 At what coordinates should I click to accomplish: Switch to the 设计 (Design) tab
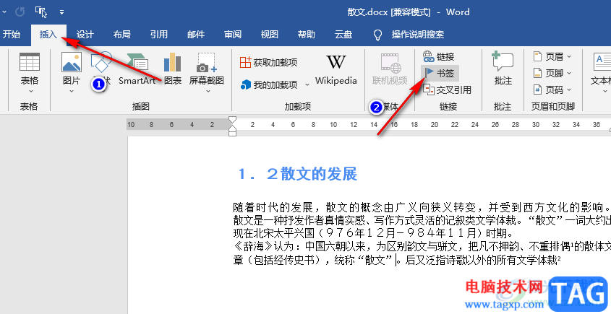click(x=85, y=34)
